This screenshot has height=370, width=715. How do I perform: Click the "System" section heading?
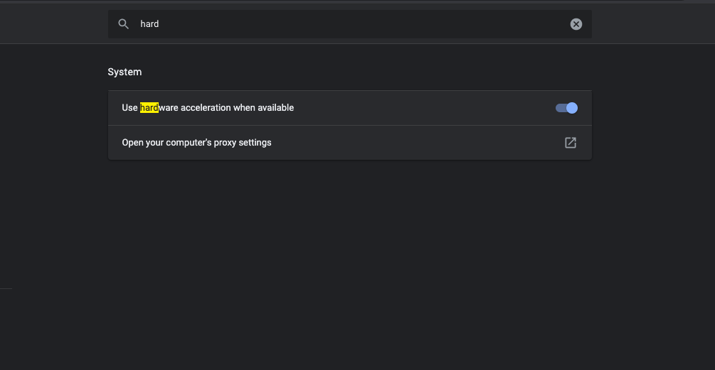125,72
